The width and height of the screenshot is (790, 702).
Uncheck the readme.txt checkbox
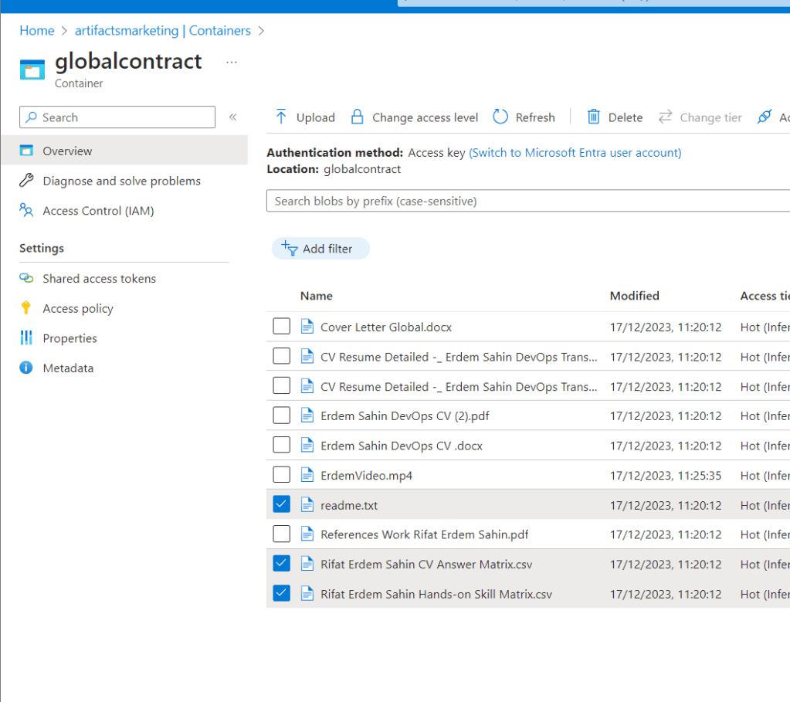(x=282, y=504)
